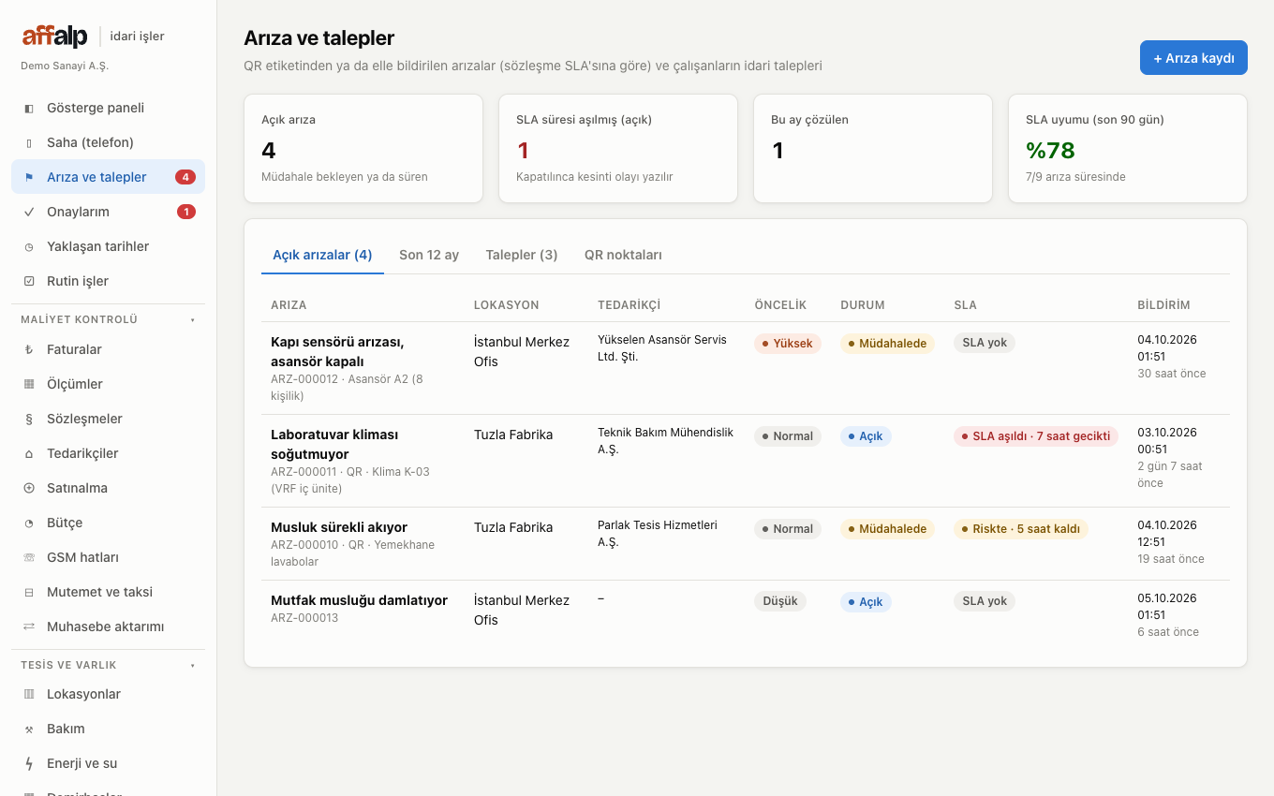Open the Son 12 ay tab

[429, 255]
